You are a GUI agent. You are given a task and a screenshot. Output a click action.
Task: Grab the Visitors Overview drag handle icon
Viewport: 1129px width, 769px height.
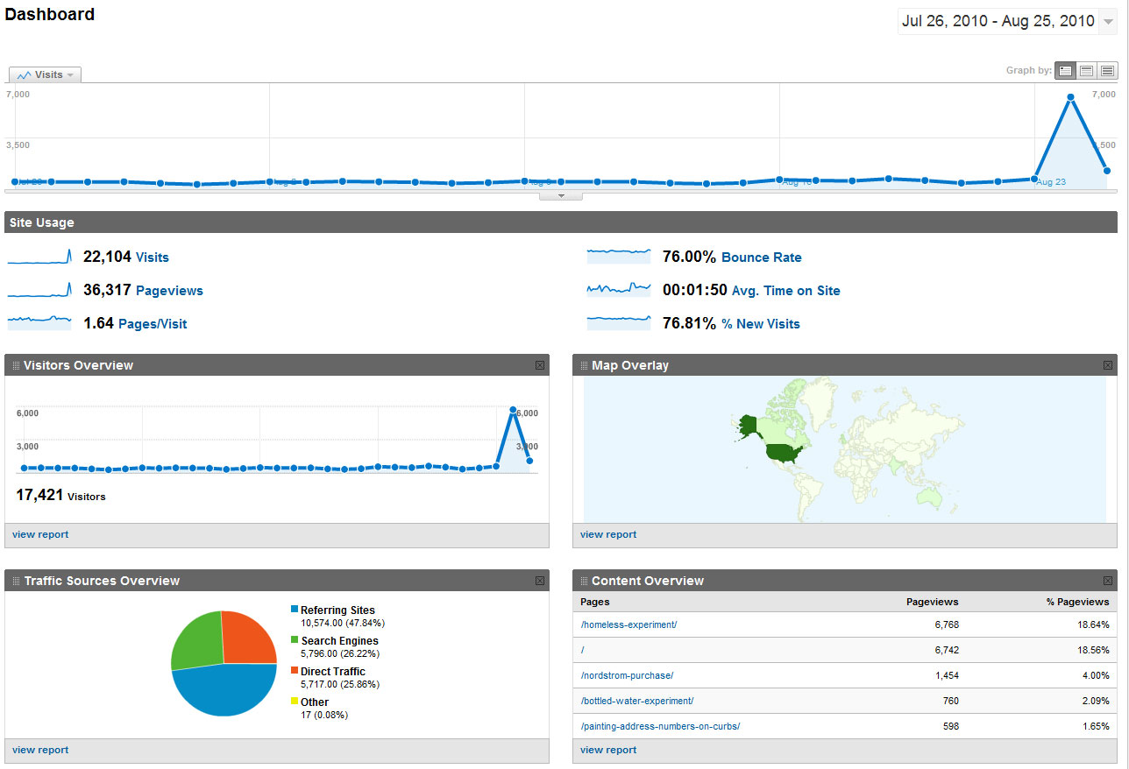[x=16, y=365]
